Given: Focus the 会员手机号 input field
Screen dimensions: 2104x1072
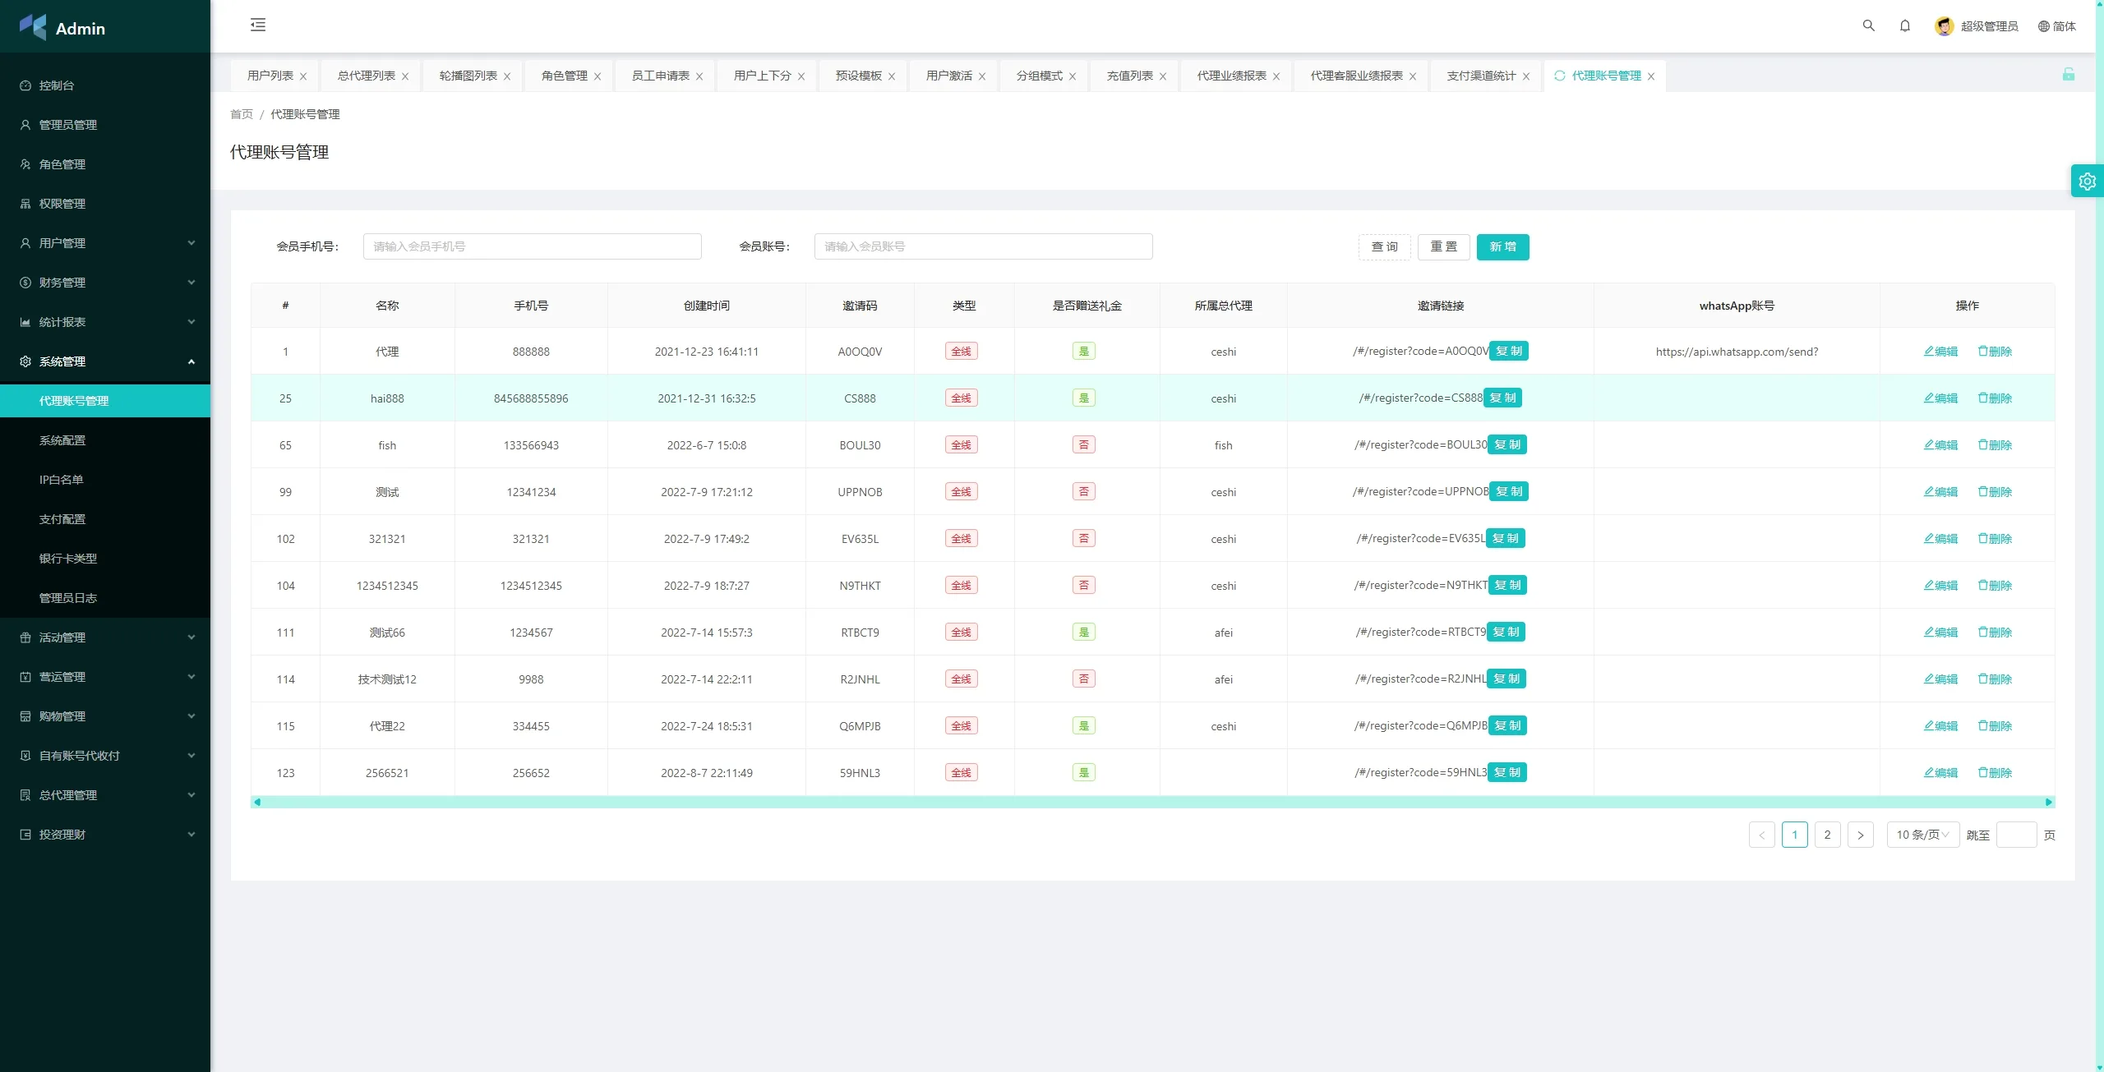Looking at the screenshot, I should click(532, 246).
